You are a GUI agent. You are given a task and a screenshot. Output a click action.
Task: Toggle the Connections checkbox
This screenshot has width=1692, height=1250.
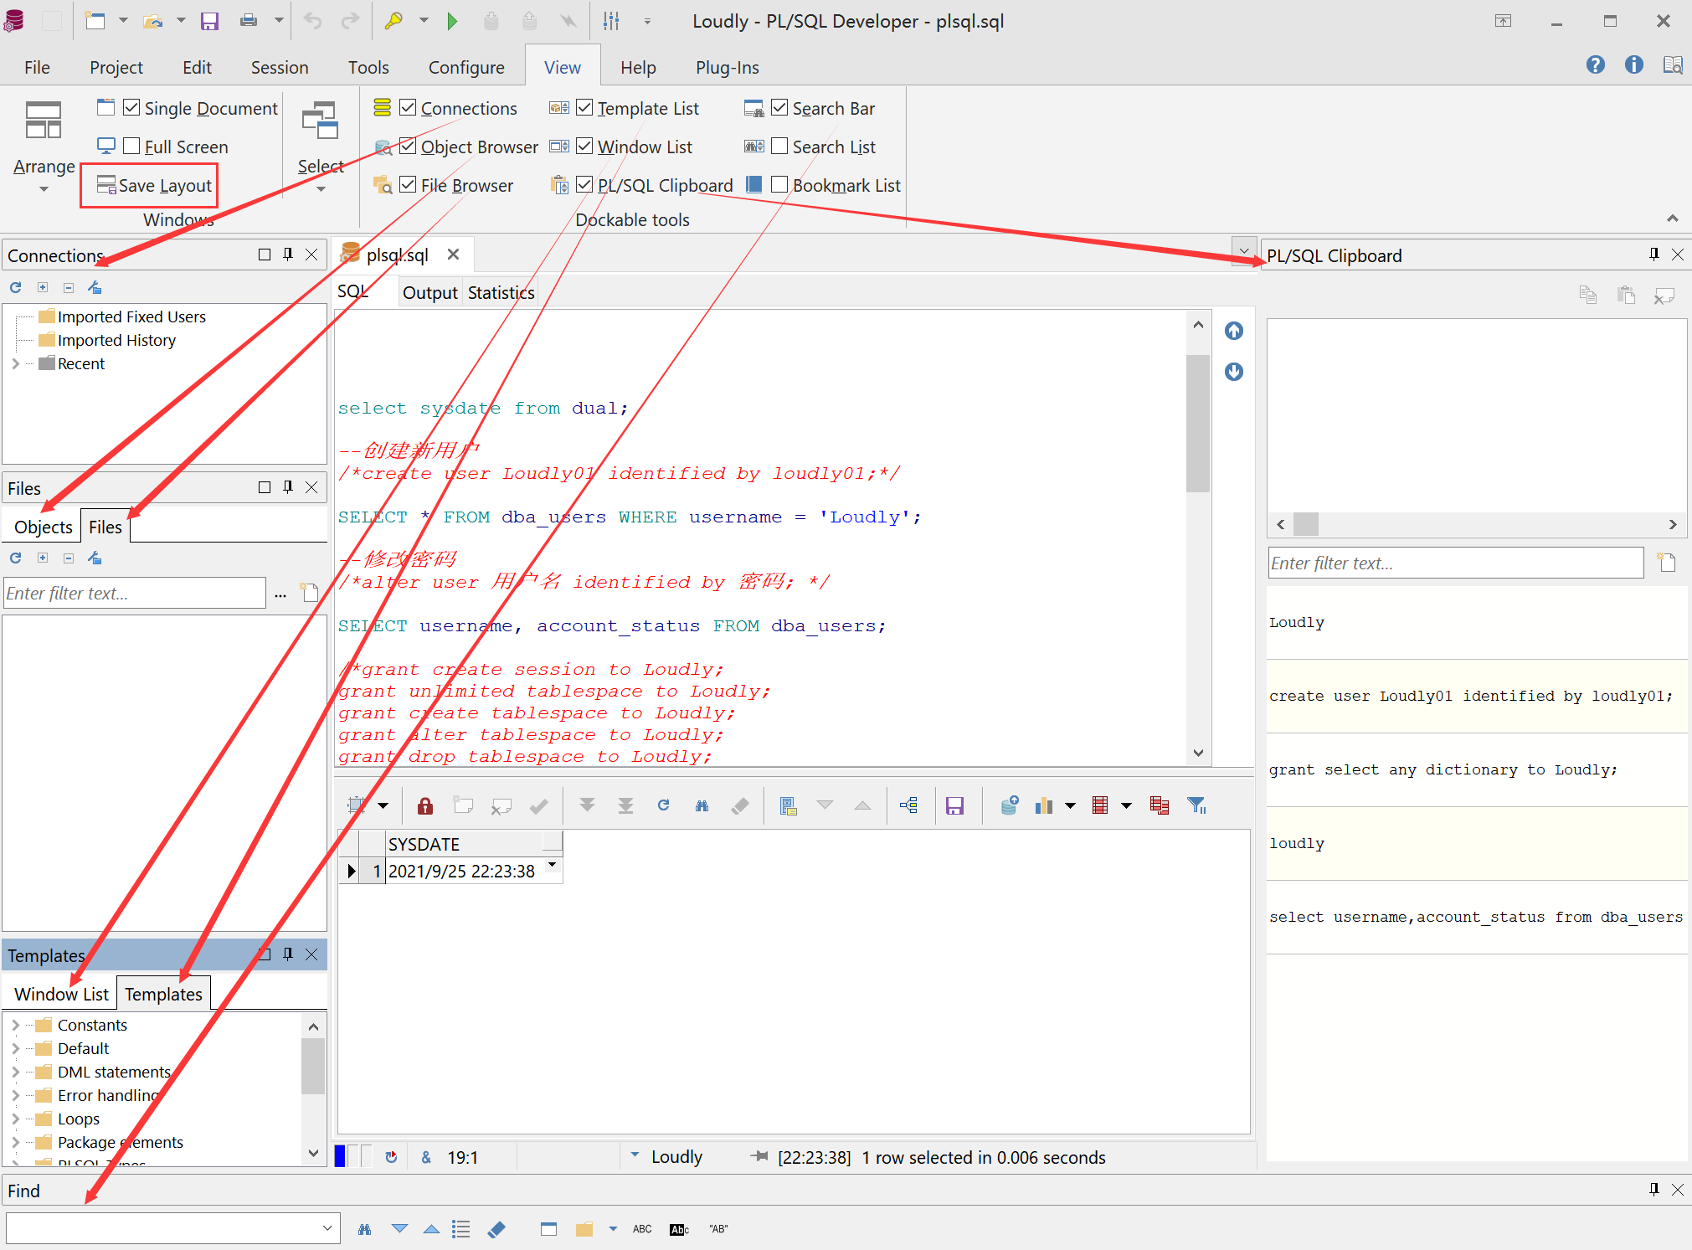click(408, 107)
